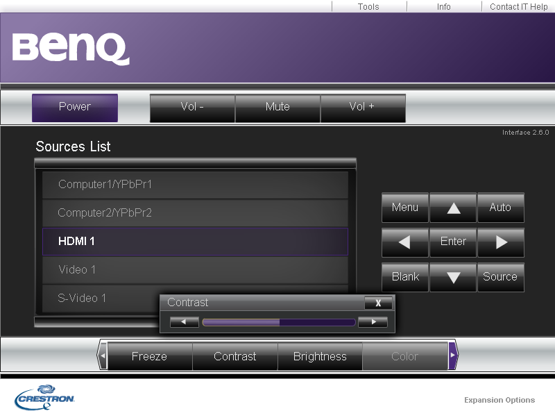Click the right arrow navigation button

(501, 243)
